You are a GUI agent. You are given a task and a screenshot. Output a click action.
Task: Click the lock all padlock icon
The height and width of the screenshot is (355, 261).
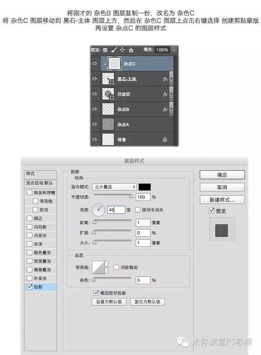tap(131, 50)
